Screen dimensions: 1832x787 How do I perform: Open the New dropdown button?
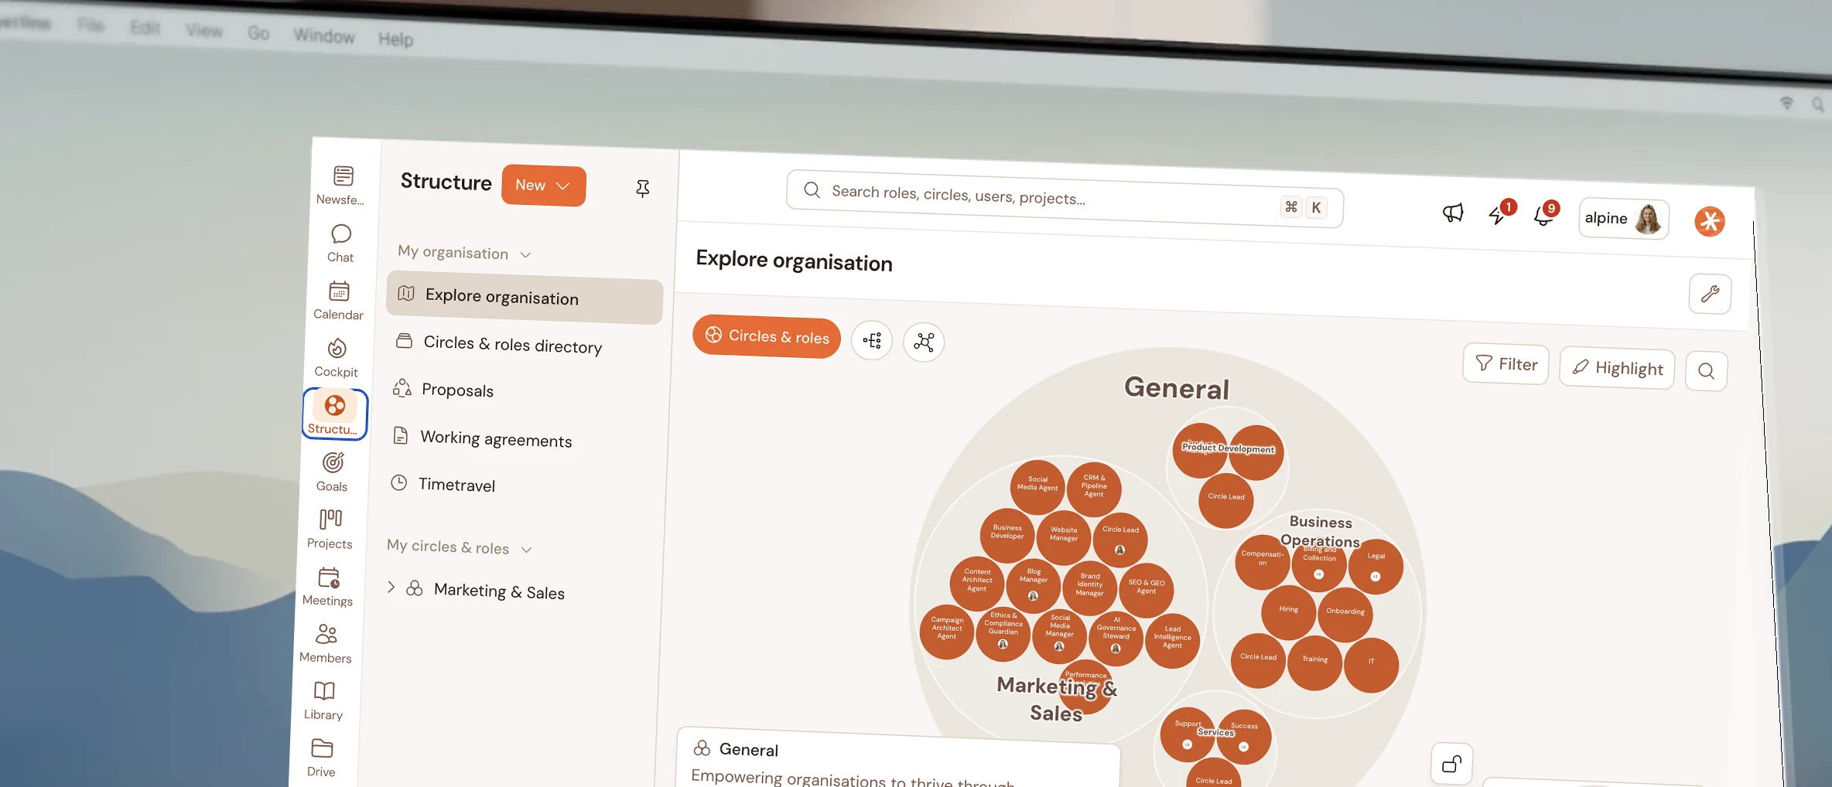pyautogui.click(x=543, y=186)
